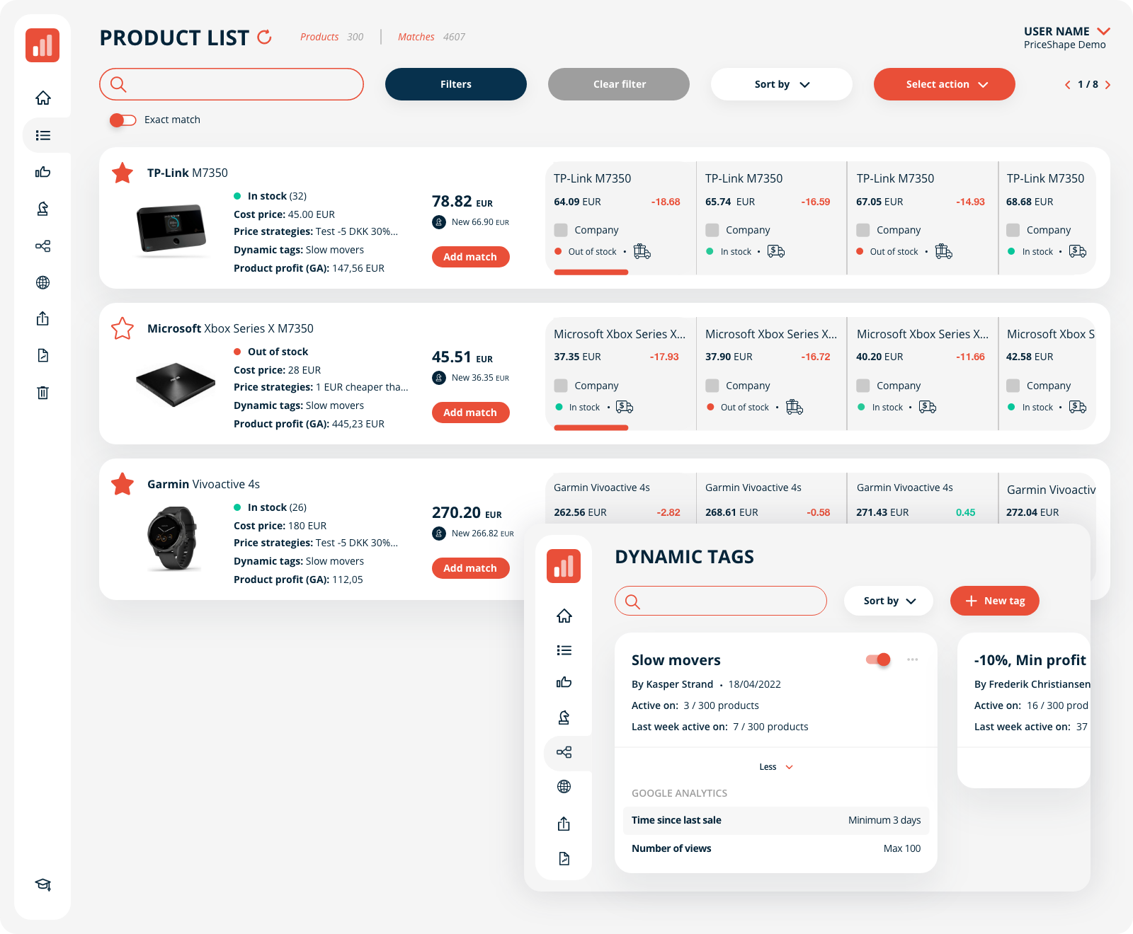This screenshot has width=1133, height=934.
Task: Open trash bin icon in main sidebar
Action: [43, 392]
